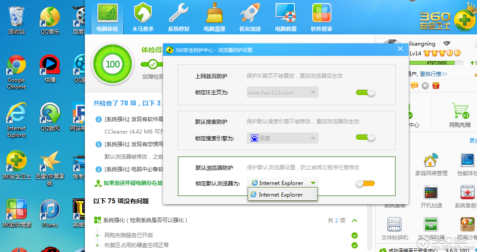
Task: Click the gift box icon
Action: pos(436,85)
